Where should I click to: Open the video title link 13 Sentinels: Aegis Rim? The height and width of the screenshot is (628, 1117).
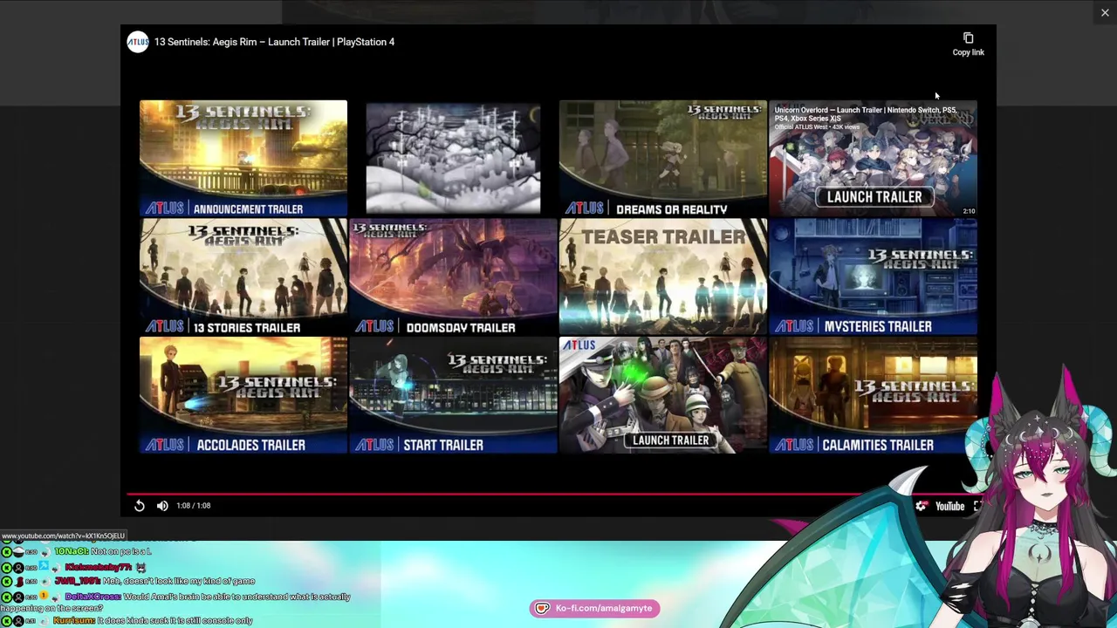click(274, 42)
